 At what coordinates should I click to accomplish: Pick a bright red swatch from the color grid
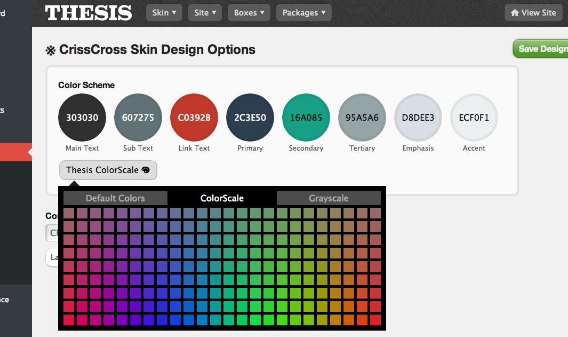pos(375,320)
